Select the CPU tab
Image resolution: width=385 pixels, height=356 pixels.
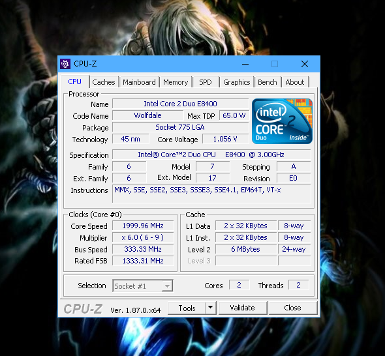click(x=75, y=82)
